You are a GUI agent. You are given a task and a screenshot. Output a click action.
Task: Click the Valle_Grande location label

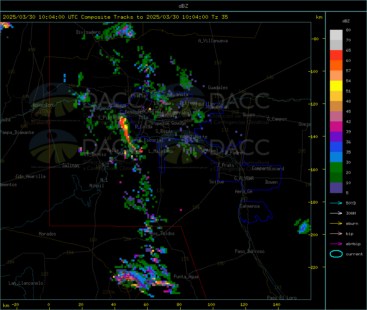(x=122, y=150)
